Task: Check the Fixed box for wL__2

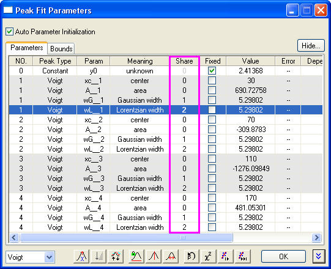Action: 212,149
